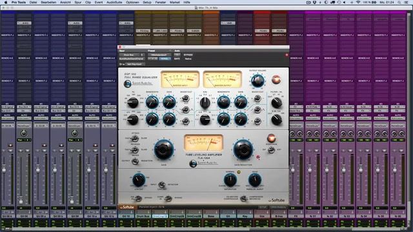Click the Parallel Inject knob
Viewport: 413px width, 232px height.
pos(255,180)
